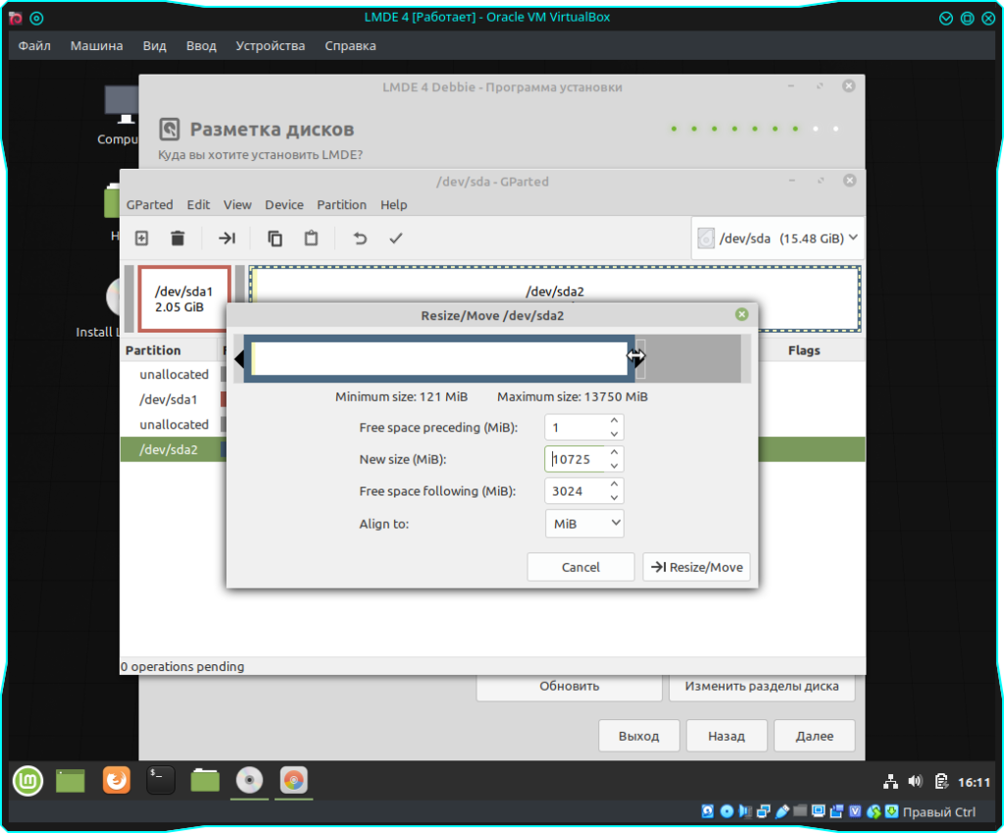Click the Undo last operation arrow
This screenshot has width=1004, height=833.
[x=360, y=238]
